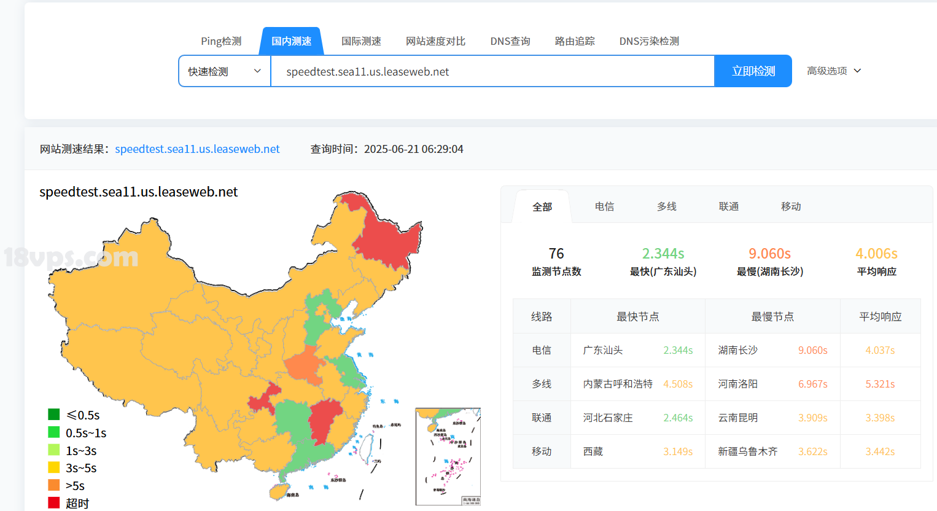Switch to 联通 results tab

729,206
